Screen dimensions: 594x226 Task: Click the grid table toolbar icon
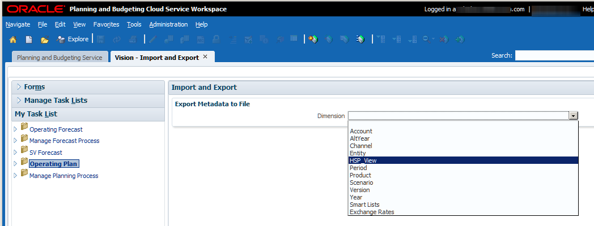(x=294, y=38)
